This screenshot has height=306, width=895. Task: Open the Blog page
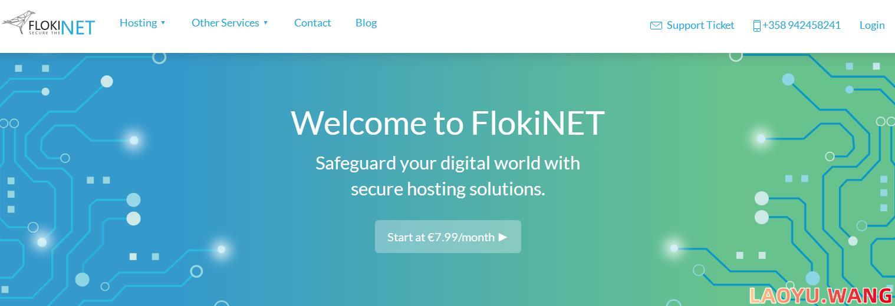(x=366, y=23)
